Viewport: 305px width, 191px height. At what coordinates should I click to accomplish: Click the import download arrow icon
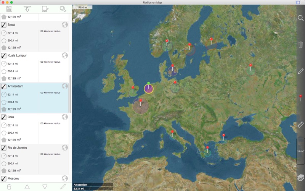point(27,9)
